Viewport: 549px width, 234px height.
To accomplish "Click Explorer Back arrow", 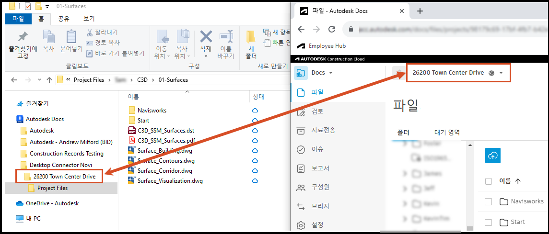I will coord(14,79).
